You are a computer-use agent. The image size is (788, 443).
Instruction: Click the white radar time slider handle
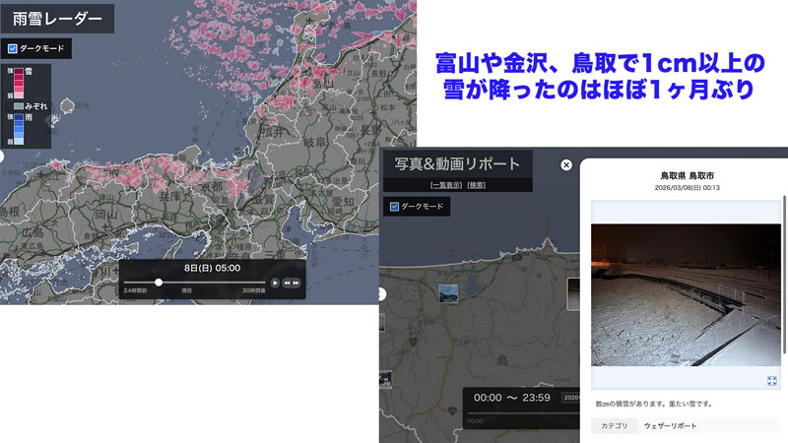coord(159,283)
